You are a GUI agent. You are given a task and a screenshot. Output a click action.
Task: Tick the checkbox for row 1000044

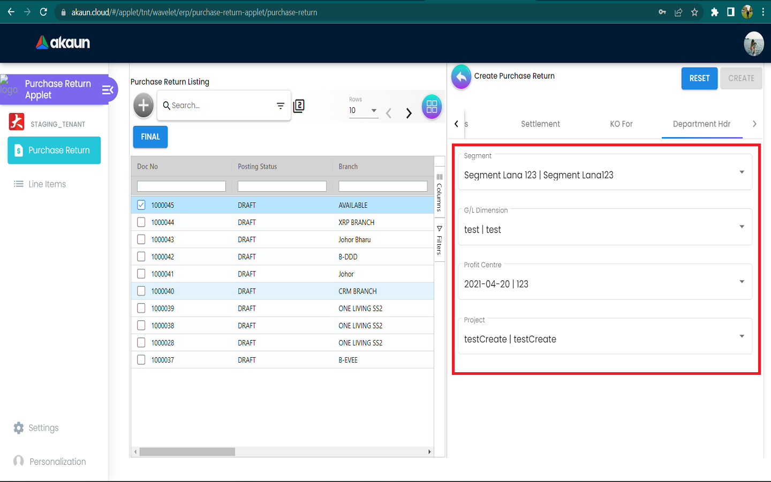pyautogui.click(x=141, y=222)
